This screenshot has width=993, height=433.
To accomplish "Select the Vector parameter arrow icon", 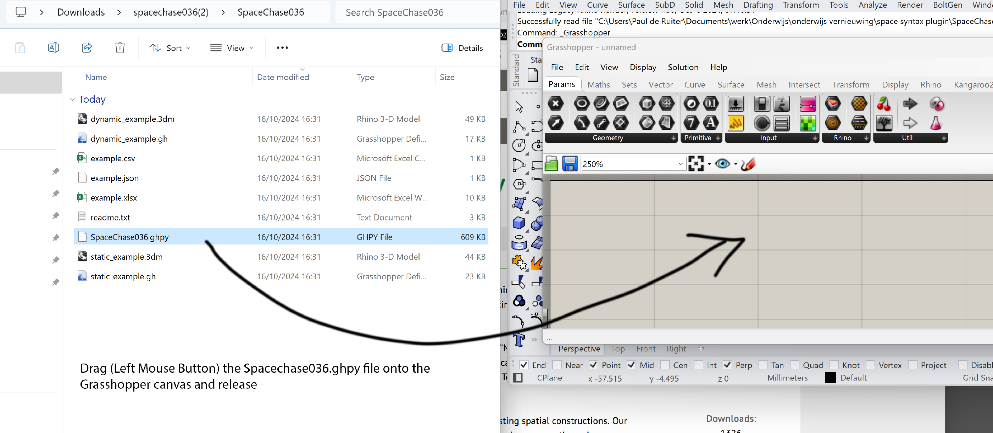I will (555, 123).
